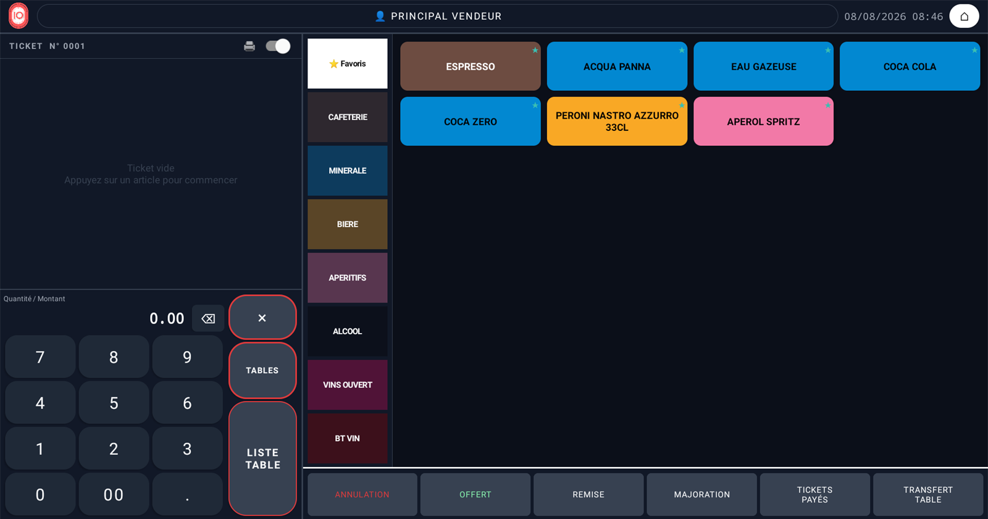The width and height of the screenshot is (988, 519).
Task: Mark item as OFFERT
Action: point(475,494)
